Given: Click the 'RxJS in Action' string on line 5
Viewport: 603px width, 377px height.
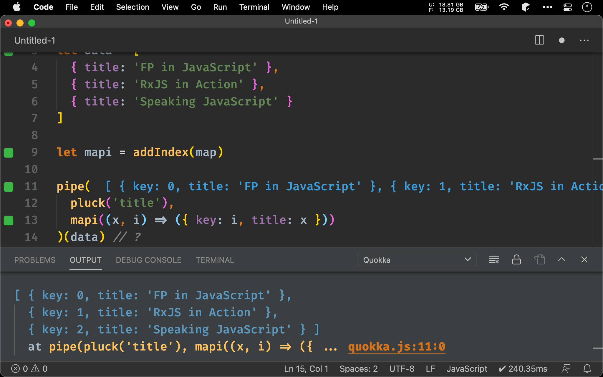Looking at the screenshot, I should pos(188,85).
